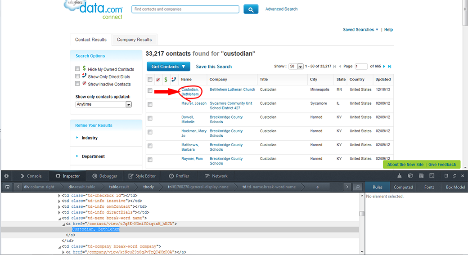Click the green dollar icon beside Hide My Owned Contacts
468x255 pixels.
[84, 69]
